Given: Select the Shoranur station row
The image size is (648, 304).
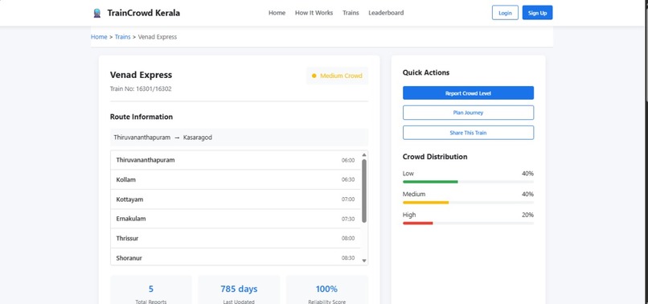Looking at the screenshot, I should 236,257.
